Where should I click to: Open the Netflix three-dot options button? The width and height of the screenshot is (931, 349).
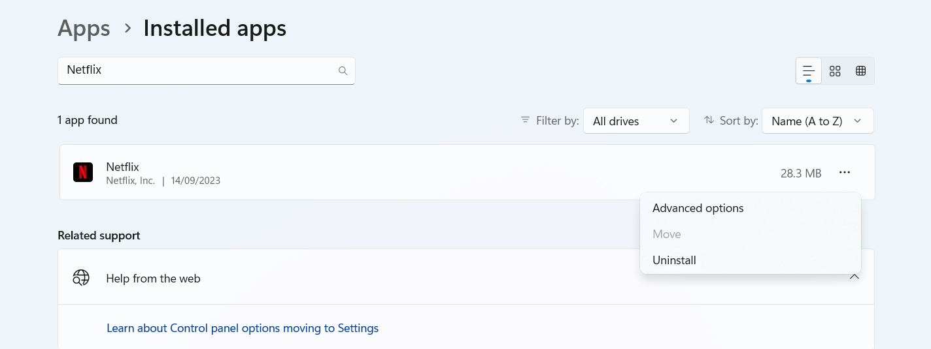(845, 172)
